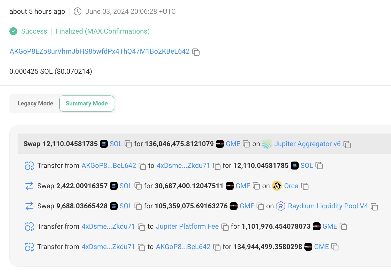Image resolution: width=391 pixels, height=273 pixels.
Task: Copy GME token address in the Raydium swap row
Action: [260, 206]
